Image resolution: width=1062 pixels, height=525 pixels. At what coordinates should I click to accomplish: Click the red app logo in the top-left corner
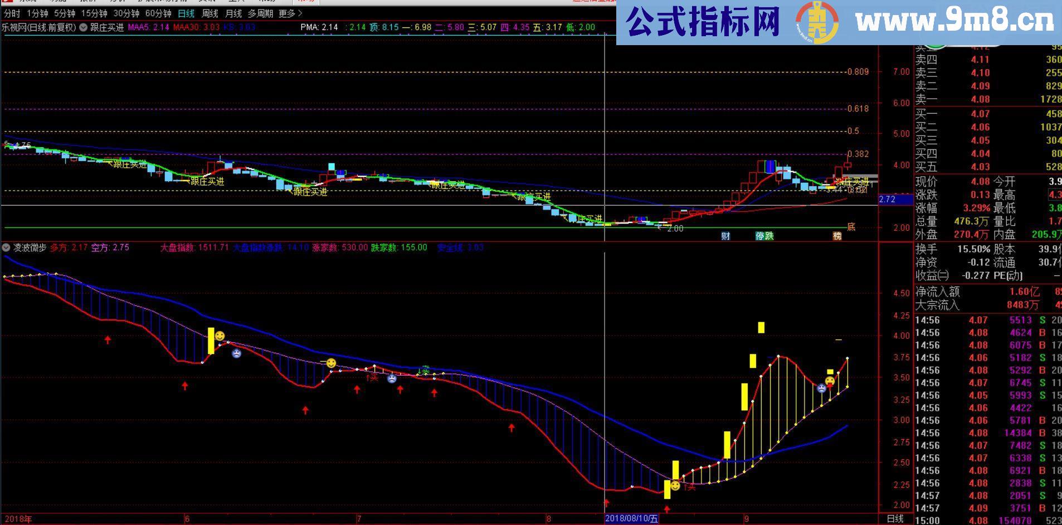[x=7, y=3]
